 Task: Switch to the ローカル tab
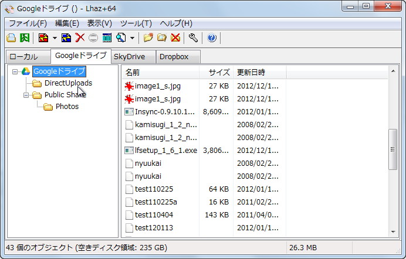(28, 57)
